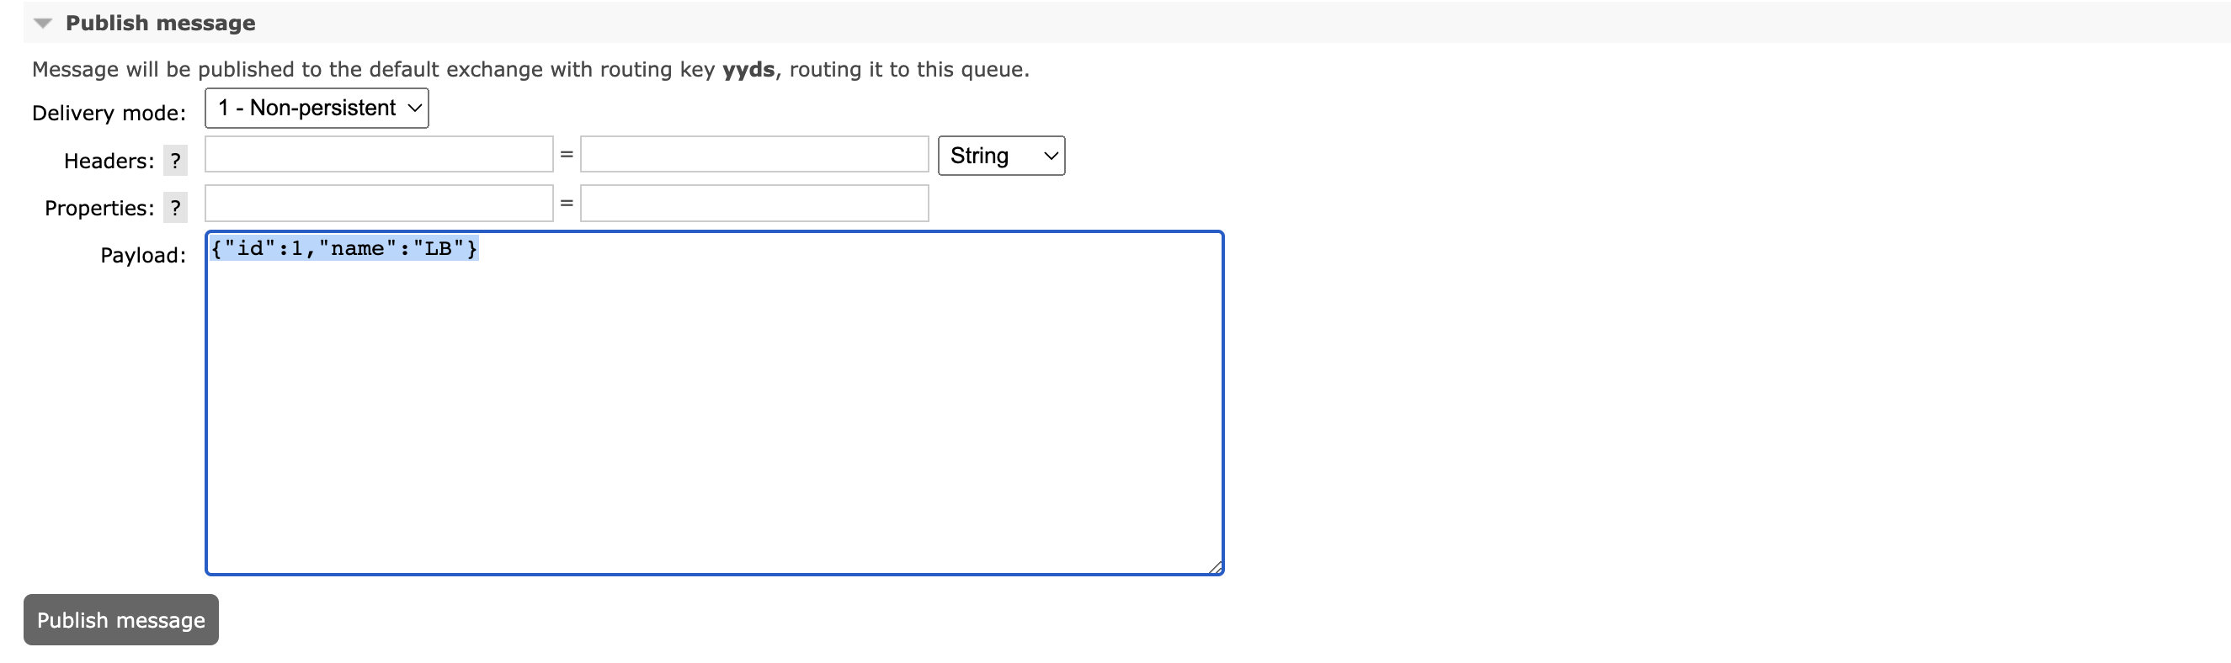Click the Payload textarea resize handle
Viewport: 2231px width, 663px height.
(1215, 567)
